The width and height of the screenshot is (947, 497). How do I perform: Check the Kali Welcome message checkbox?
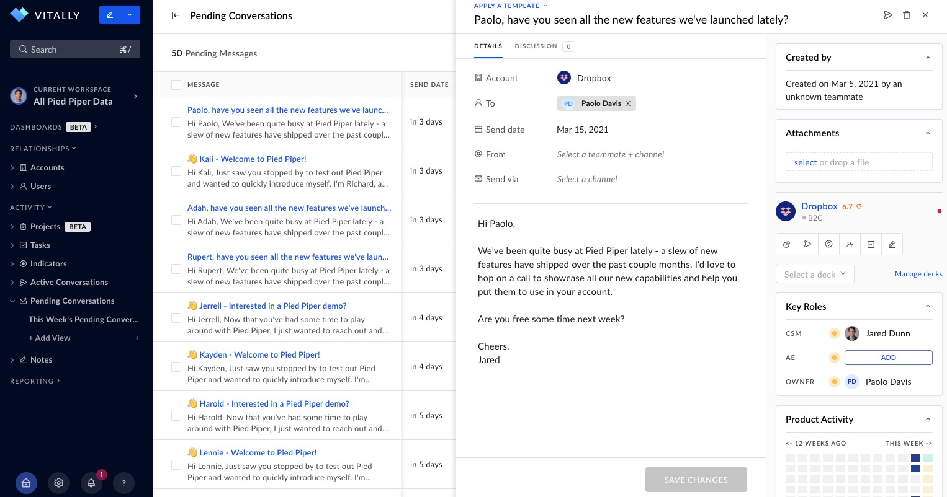click(176, 171)
